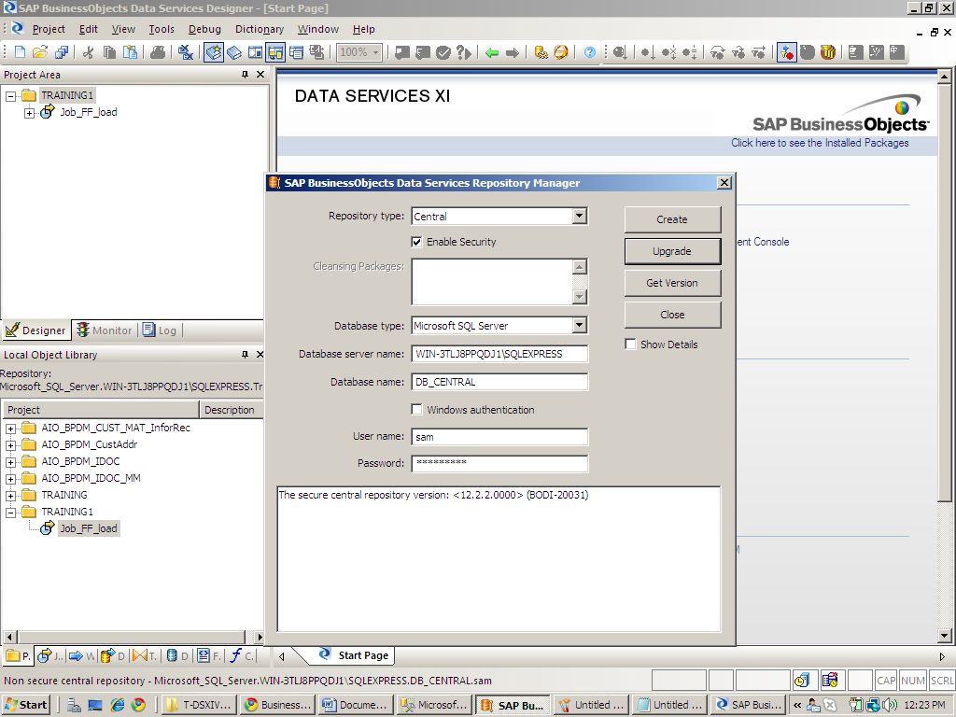Click the User name field
956x717 pixels.
click(x=500, y=437)
